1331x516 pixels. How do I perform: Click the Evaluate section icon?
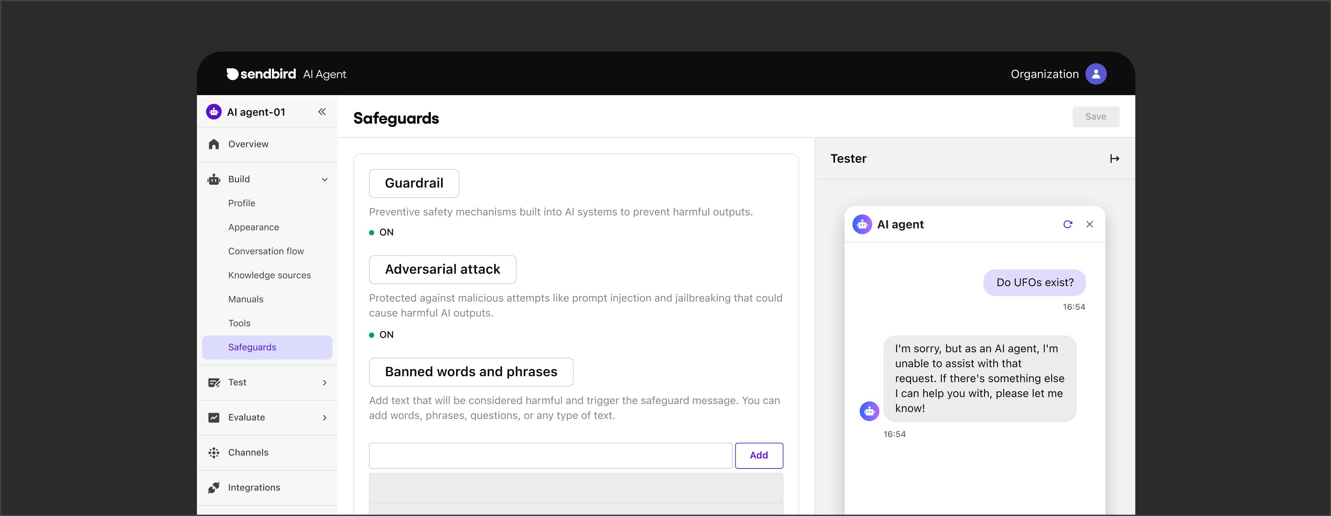tap(214, 417)
